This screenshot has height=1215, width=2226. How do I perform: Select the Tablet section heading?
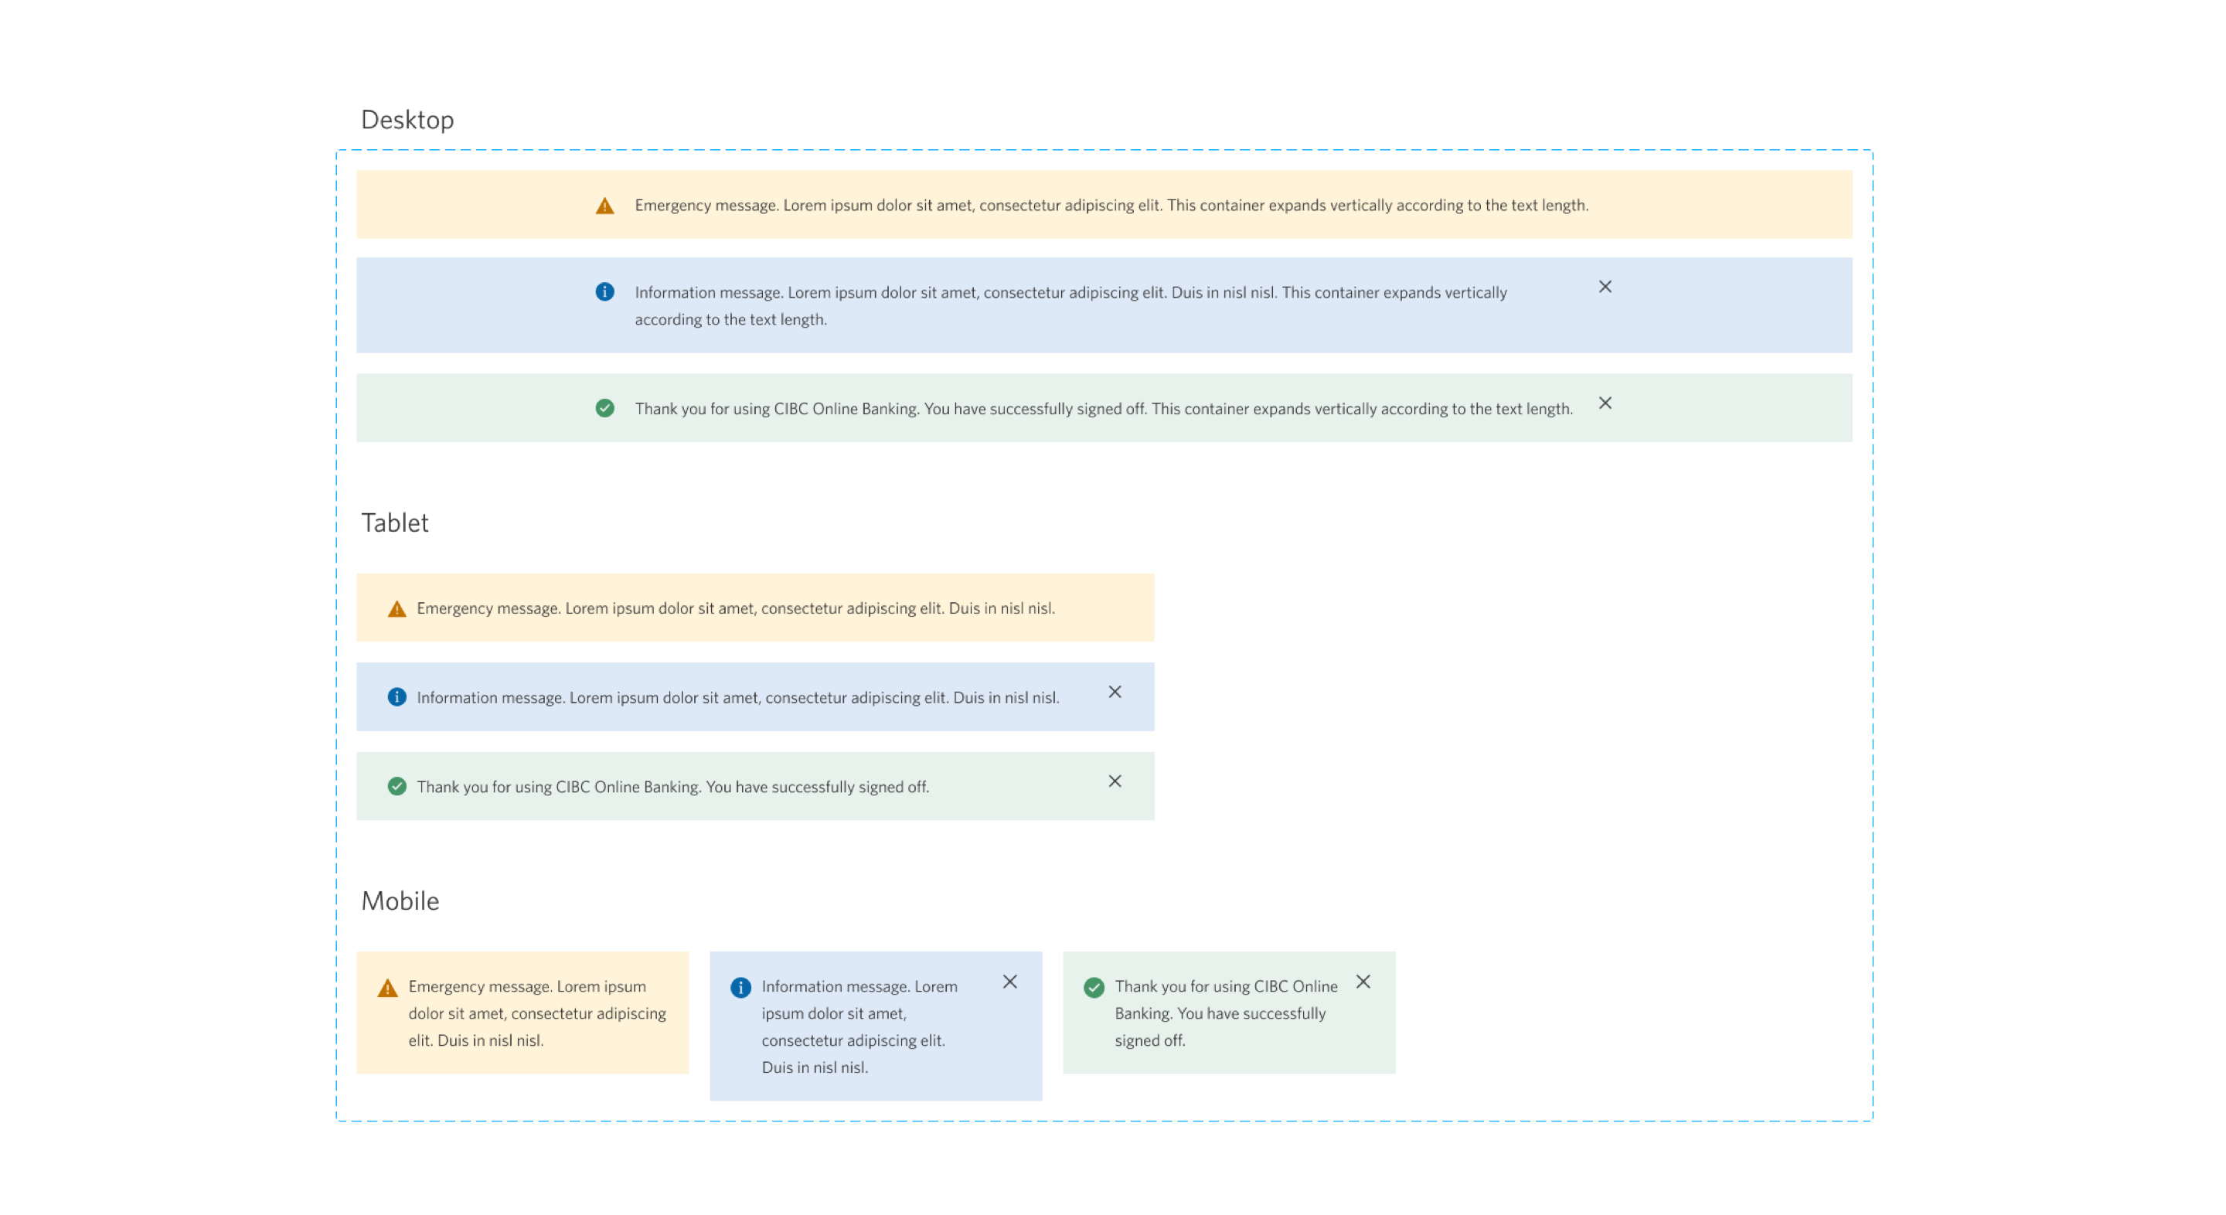[395, 522]
